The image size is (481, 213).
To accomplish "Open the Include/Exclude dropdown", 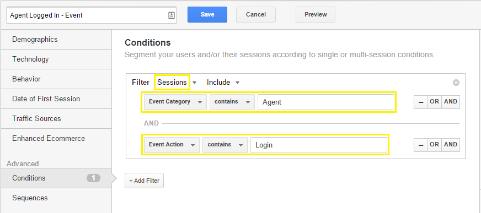I will [x=223, y=83].
